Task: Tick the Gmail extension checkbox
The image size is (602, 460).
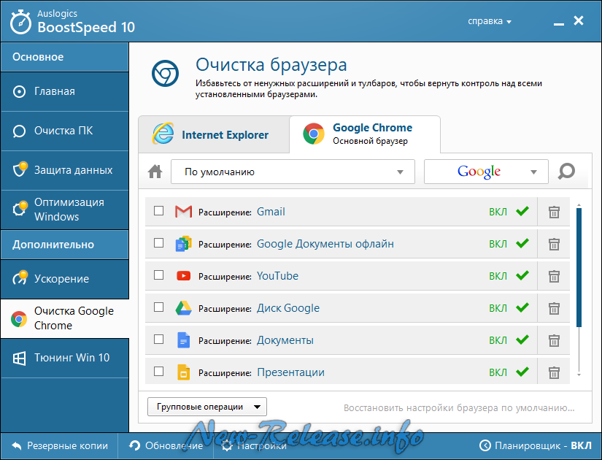Action: [x=158, y=210]
